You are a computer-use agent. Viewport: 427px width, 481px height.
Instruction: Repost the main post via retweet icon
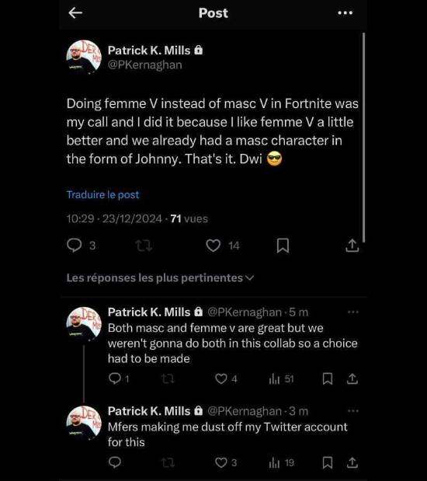click(144, 246)
